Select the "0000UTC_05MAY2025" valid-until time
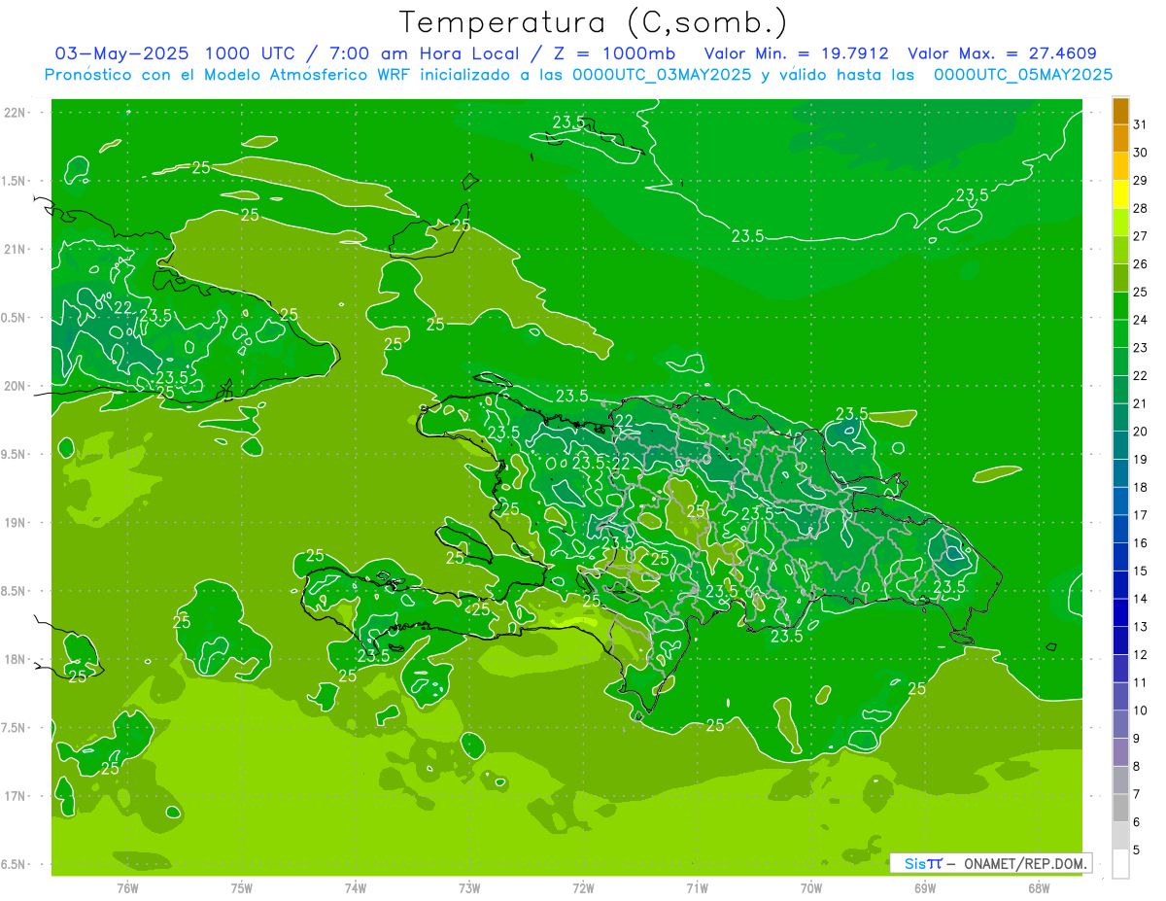 point(1023,74)
